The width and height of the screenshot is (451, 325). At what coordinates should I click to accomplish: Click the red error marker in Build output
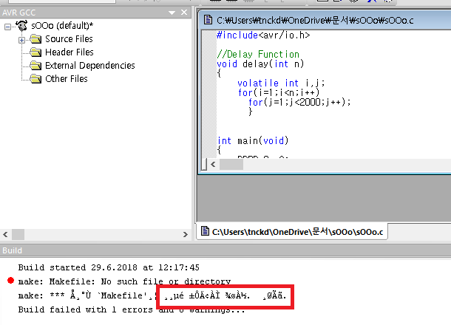click(x=9, y=281)
